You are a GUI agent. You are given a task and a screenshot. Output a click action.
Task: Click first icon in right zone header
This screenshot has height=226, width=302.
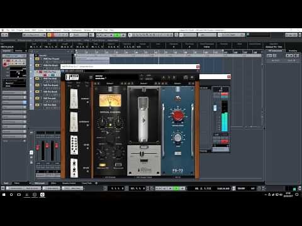[x=269, y=55]
